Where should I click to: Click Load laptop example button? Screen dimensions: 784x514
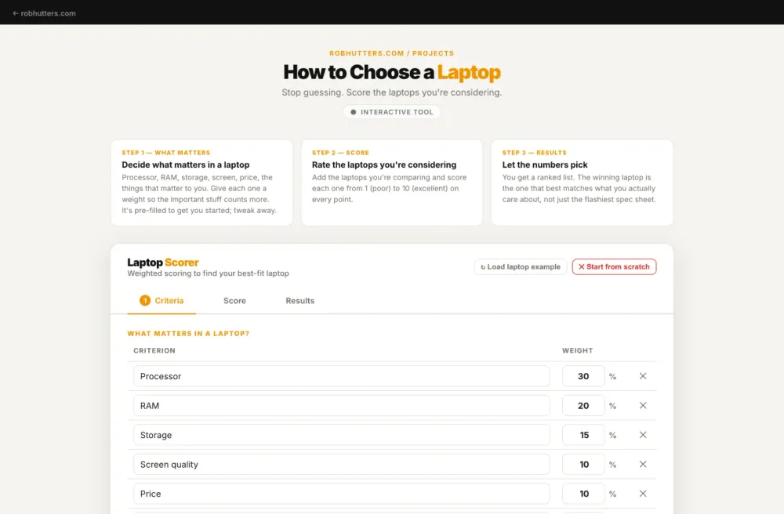tap(521, 266)
